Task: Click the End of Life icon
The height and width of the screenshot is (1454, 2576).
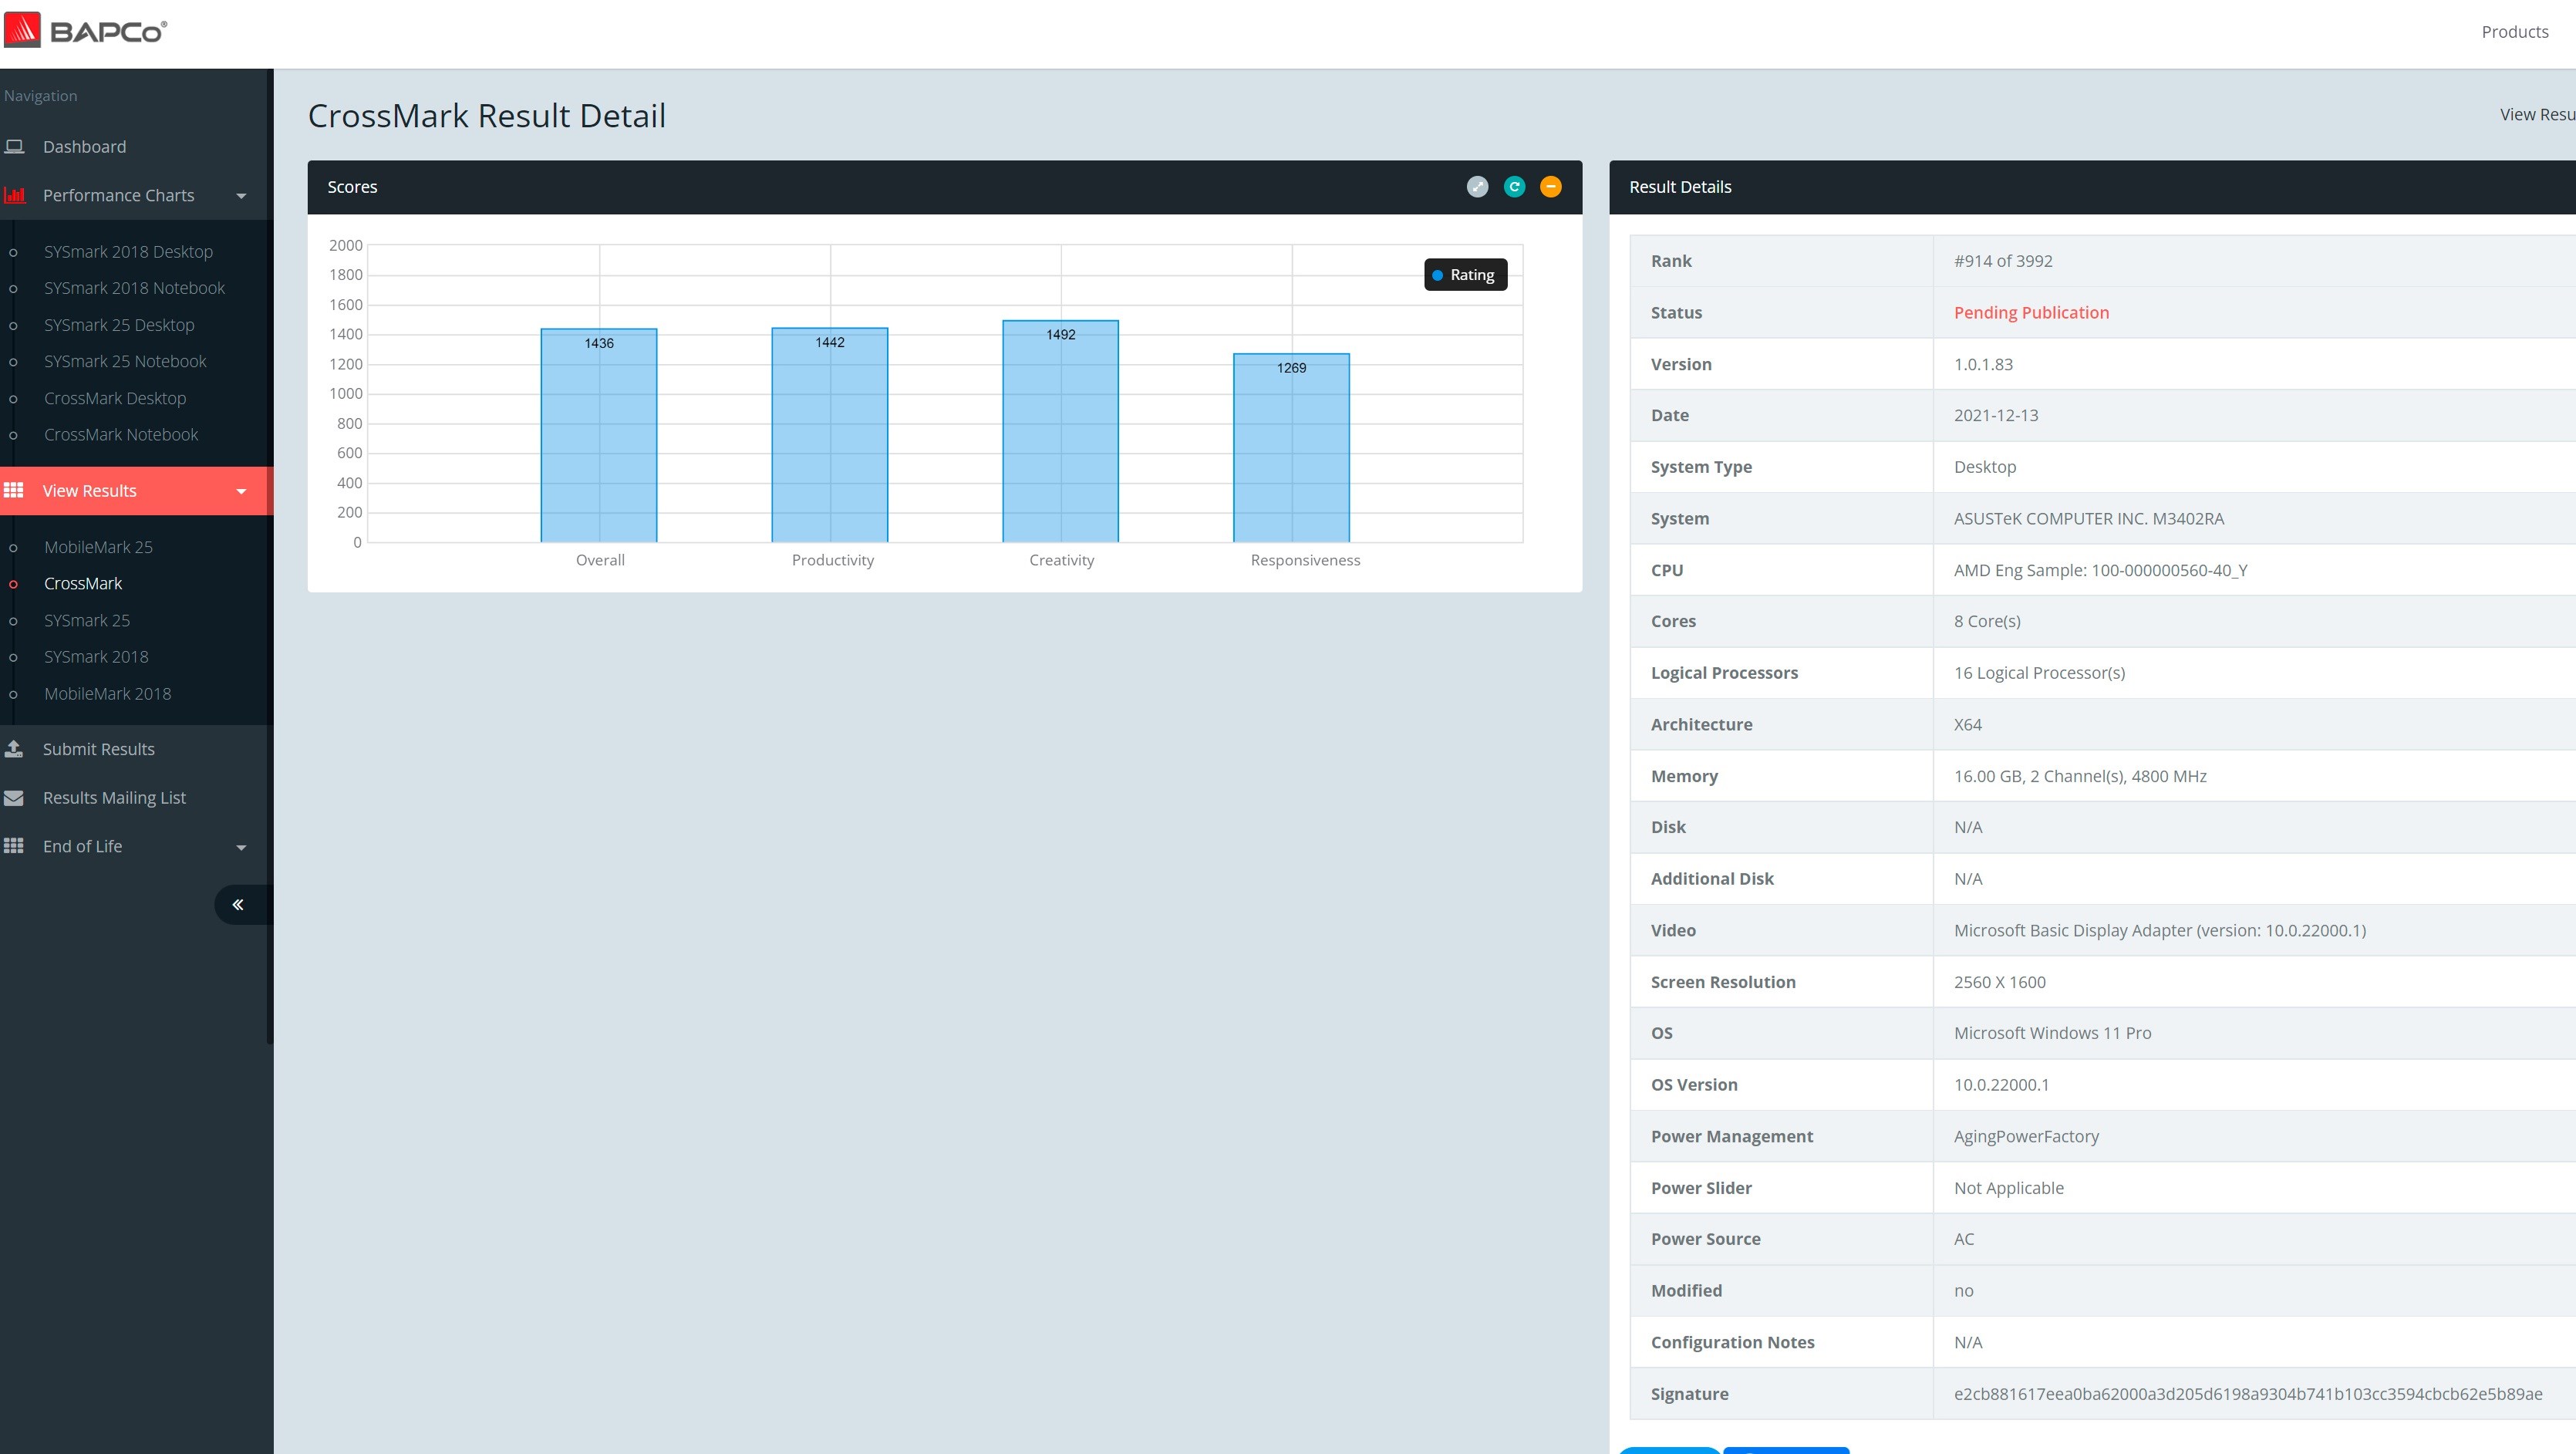Action: [x=18, y=845]
